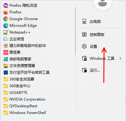Open the 企业微信 app icon
Image resolution: width=126 pixels, height=121 pixels.
pos(6,39)
